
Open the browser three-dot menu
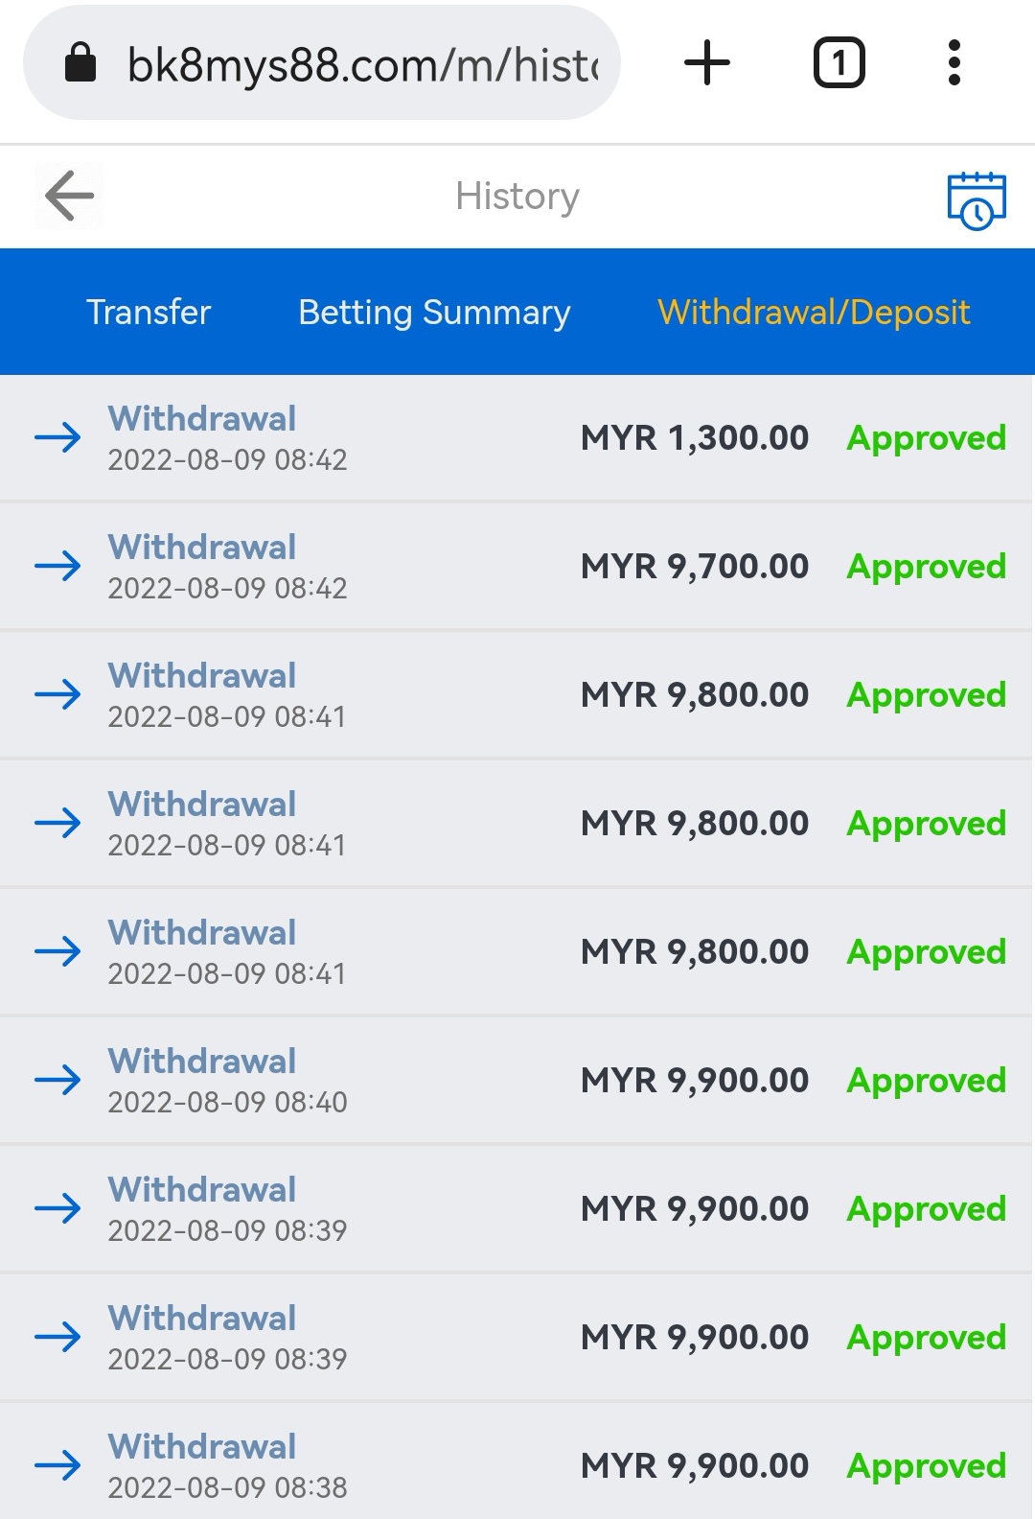click(954, 63)
